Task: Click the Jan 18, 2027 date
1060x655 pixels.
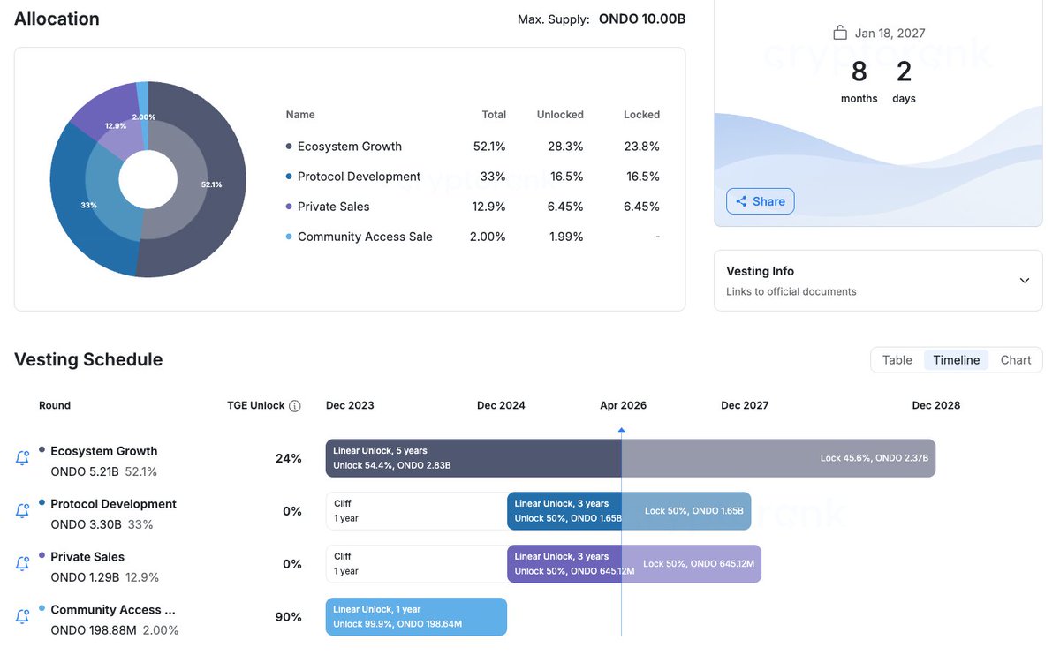Action: coord(890,34)
